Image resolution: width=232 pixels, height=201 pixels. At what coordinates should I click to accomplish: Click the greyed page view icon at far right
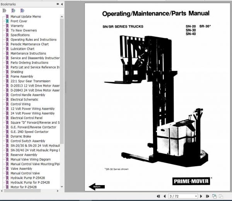(x=221, y=196)
